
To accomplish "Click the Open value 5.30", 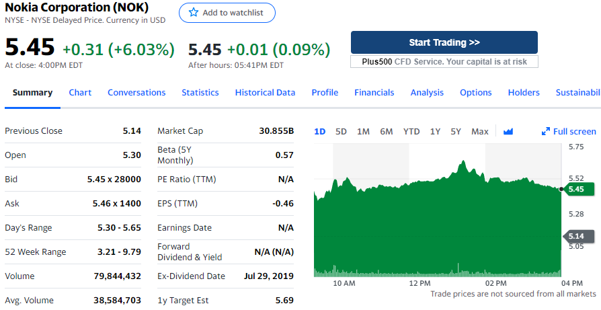I will coord(132,155).
